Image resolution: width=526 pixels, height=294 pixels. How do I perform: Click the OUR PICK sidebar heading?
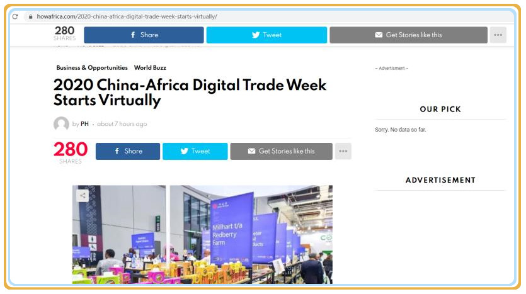point(440,110)
